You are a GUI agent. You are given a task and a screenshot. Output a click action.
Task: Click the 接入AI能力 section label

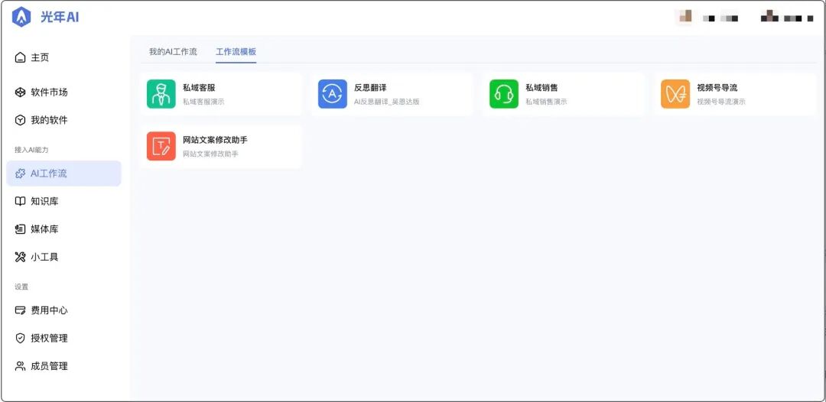(31, 150)
